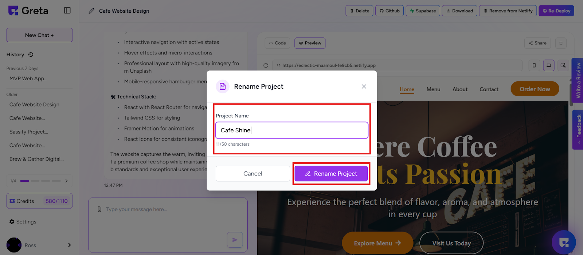The image size is (583, 255).
Task: Cancel the rename dialog
Action: point(253,174)
